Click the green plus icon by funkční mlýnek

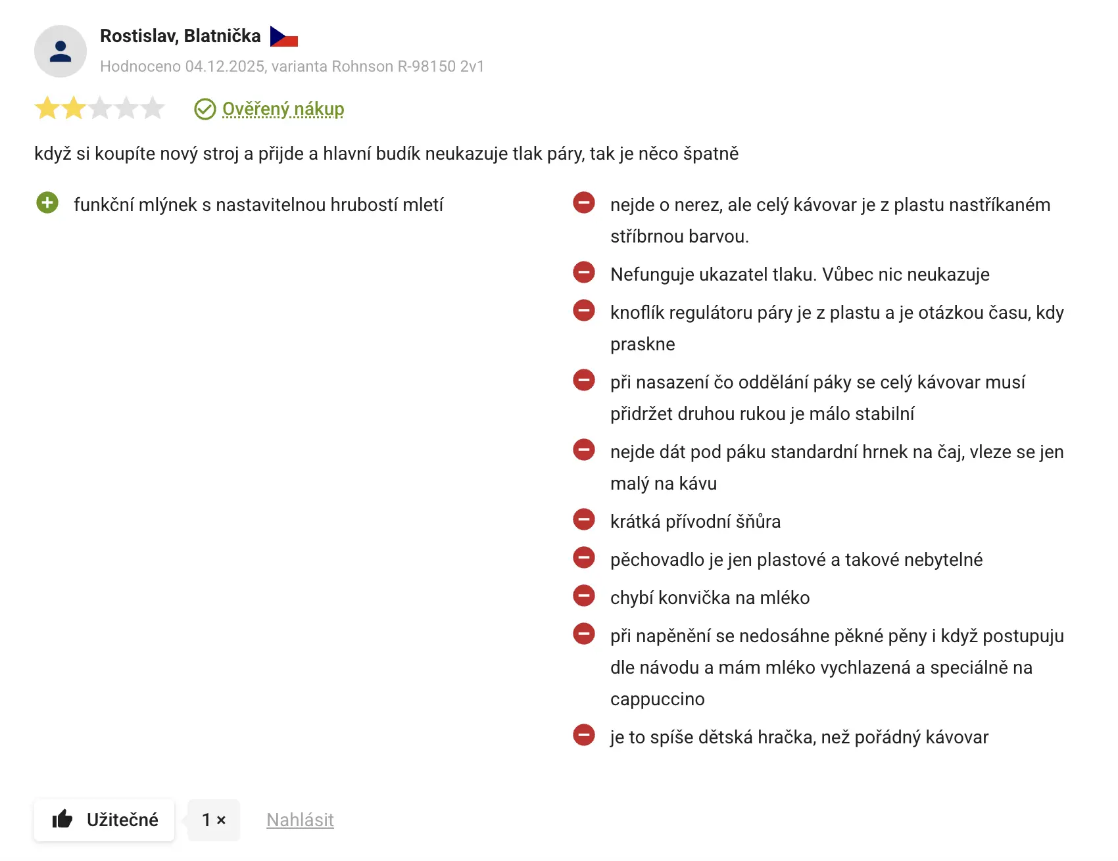tap(47, 203)
